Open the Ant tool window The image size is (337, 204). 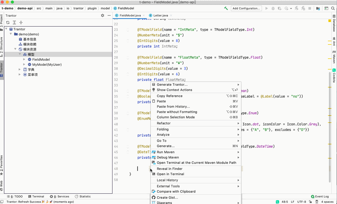(x=334, y=41)
